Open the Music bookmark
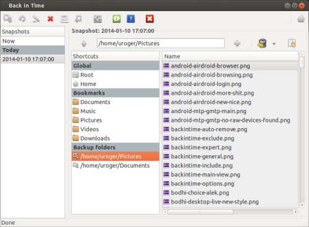This screenshot has height=227, width=309. point(116,111)
